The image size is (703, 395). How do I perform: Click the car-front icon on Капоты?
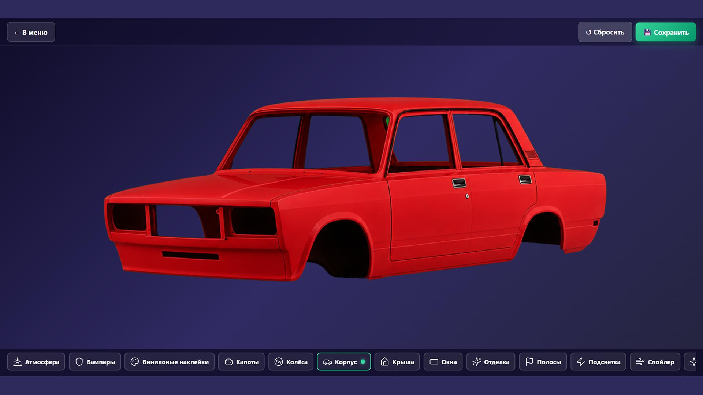228,362
